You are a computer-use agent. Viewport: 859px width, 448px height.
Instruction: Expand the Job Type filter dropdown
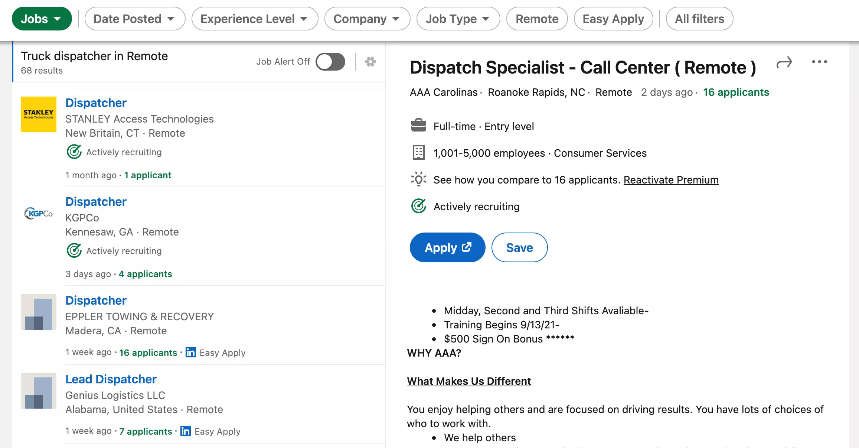pos(458,19)
